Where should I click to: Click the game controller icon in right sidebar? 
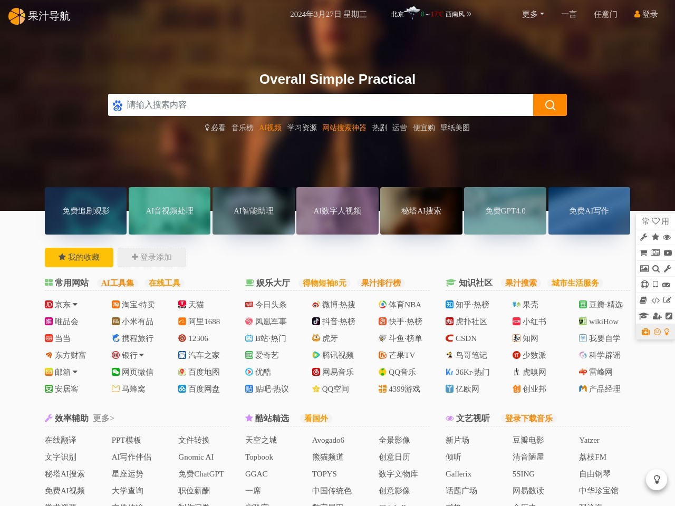pos(666,285)
